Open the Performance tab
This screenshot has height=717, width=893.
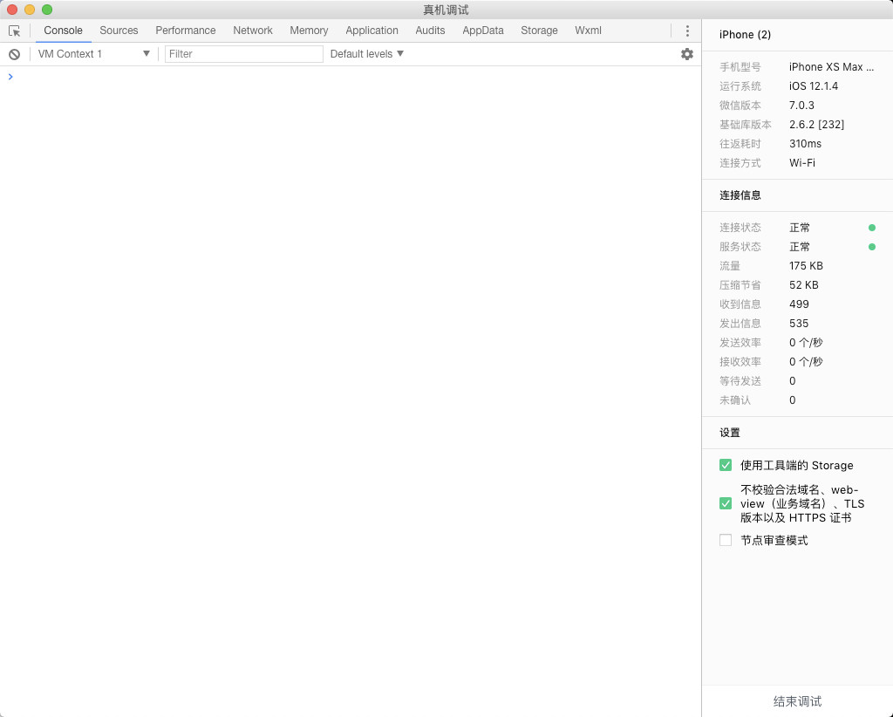coord(186,31)
